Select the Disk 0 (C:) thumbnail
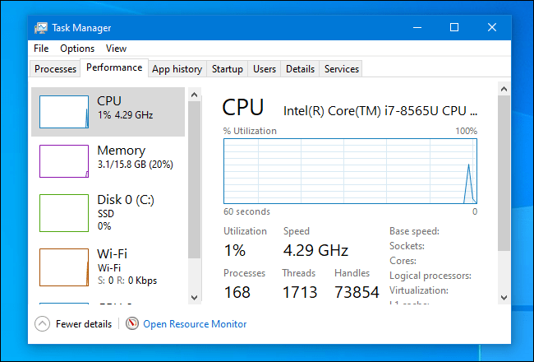The image size is (534, 362). point(64,213)
